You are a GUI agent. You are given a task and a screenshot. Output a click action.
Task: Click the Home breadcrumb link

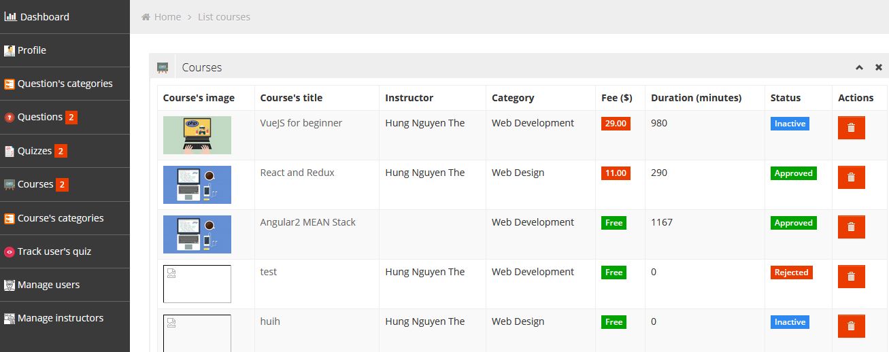tap(167, 17)
